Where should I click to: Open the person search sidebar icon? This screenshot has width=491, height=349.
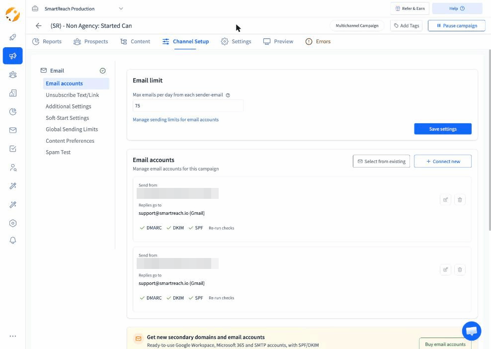click(x=13, y=168)
